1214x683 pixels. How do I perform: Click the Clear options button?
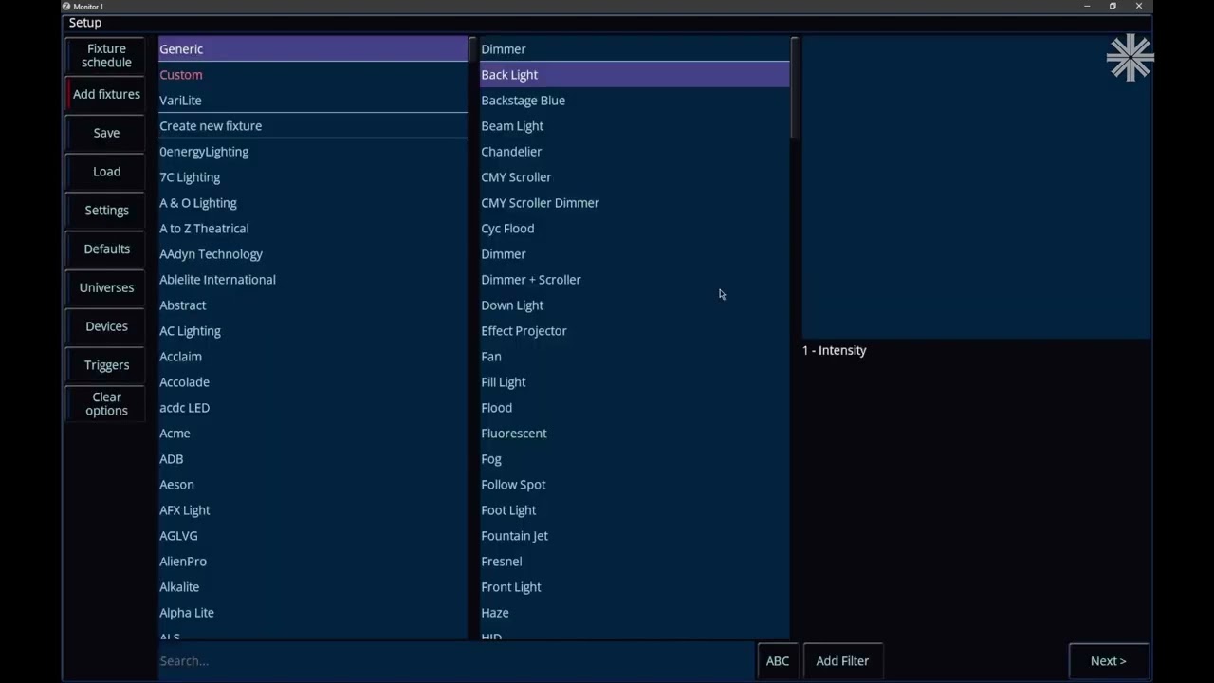coord(106,404)
